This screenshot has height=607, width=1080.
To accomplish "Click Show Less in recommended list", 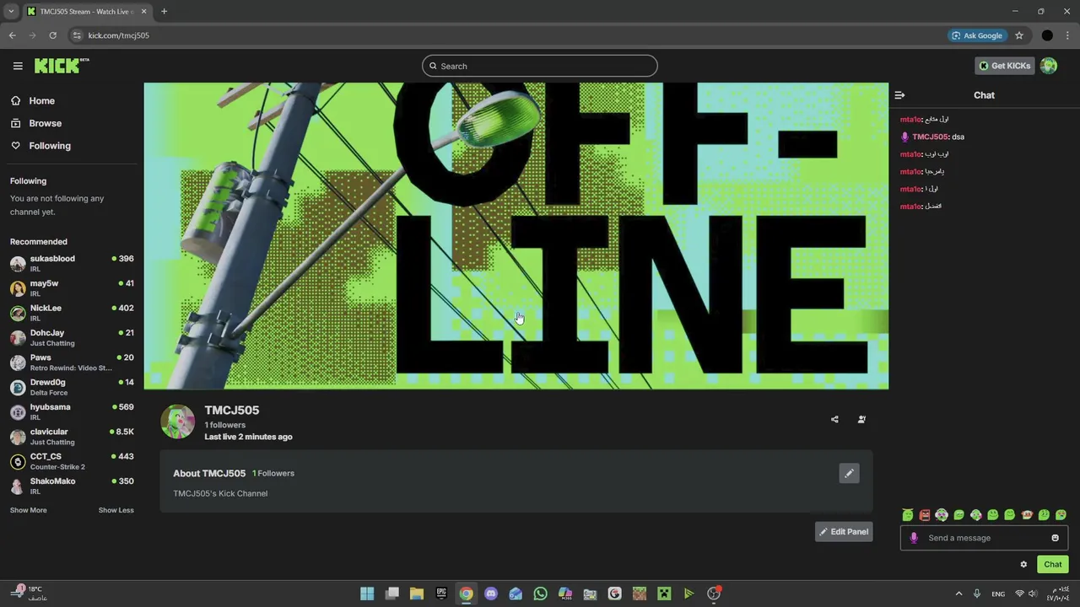I will click(x=116, y=510).
